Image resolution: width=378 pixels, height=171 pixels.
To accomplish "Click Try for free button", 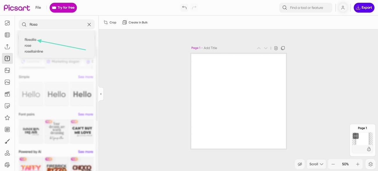I will [63, 8].
